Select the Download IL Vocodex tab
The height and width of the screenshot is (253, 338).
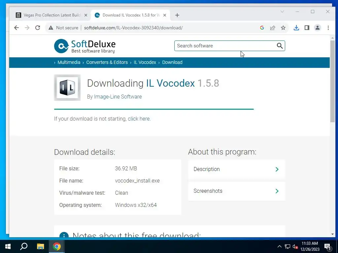click(x=131, y=15)
